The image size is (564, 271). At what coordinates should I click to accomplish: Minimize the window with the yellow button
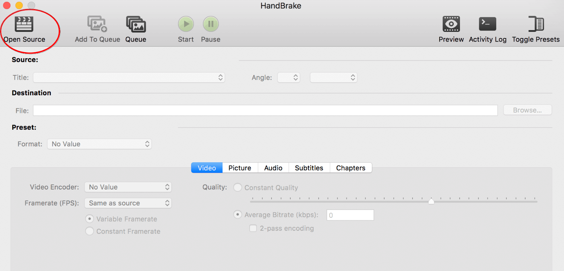19,5
